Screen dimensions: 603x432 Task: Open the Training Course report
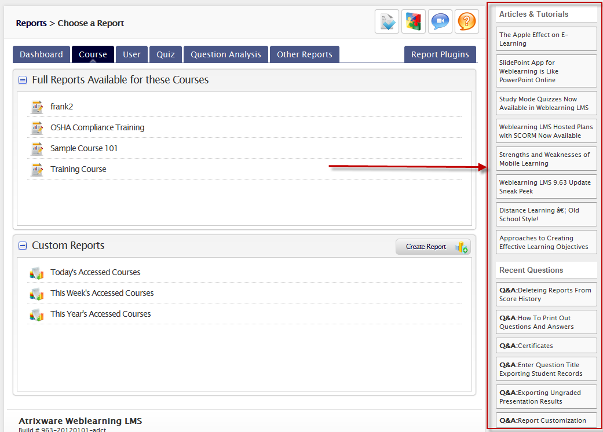pyautogui.click(x=78, y=169)
